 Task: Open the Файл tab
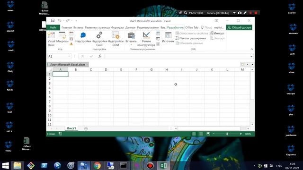pos(53,27)
